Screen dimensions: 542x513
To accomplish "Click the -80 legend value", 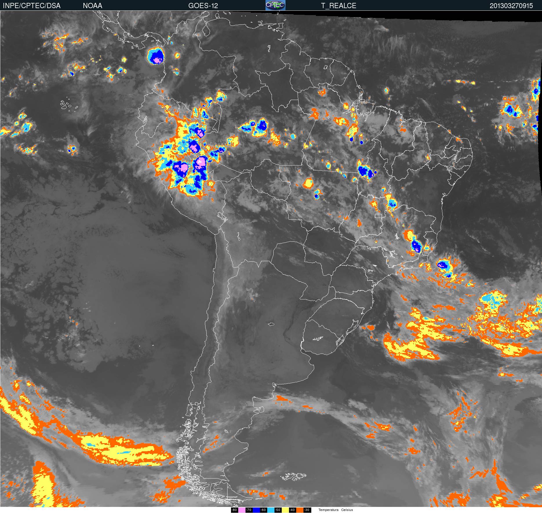I will [234, 510].
